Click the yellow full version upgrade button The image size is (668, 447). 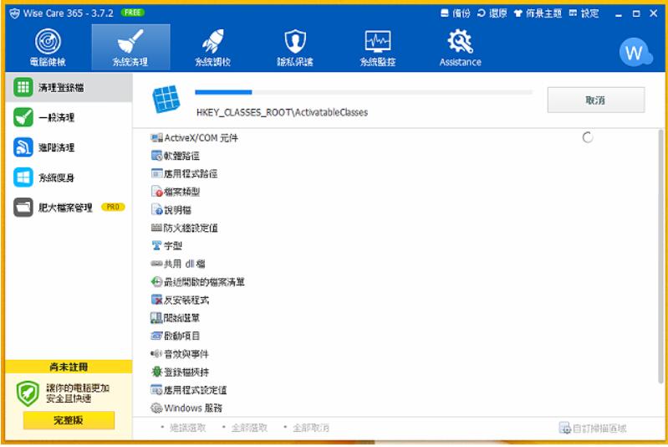pyautogui.click(x=69, y=420)
